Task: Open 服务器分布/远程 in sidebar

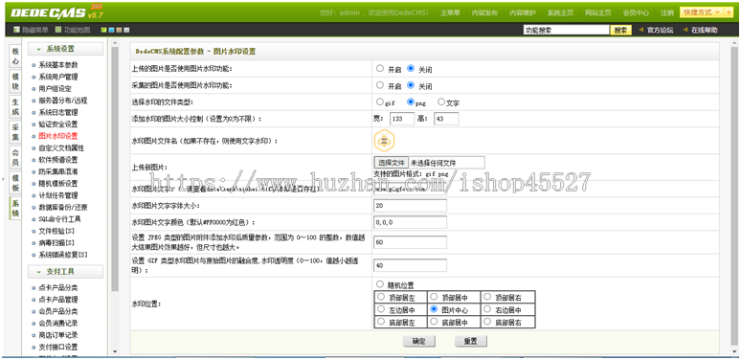Action: point(63,101)
